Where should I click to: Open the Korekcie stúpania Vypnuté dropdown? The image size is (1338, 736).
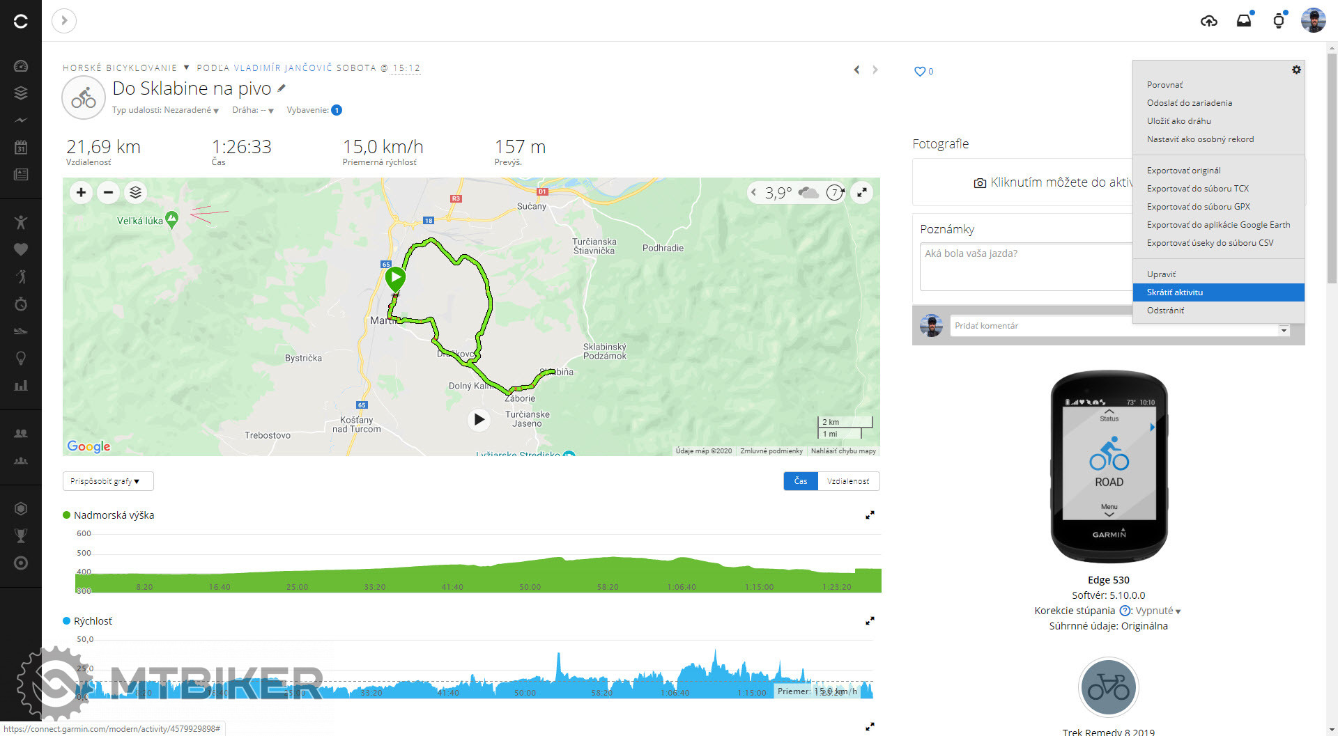point(1158,611)
